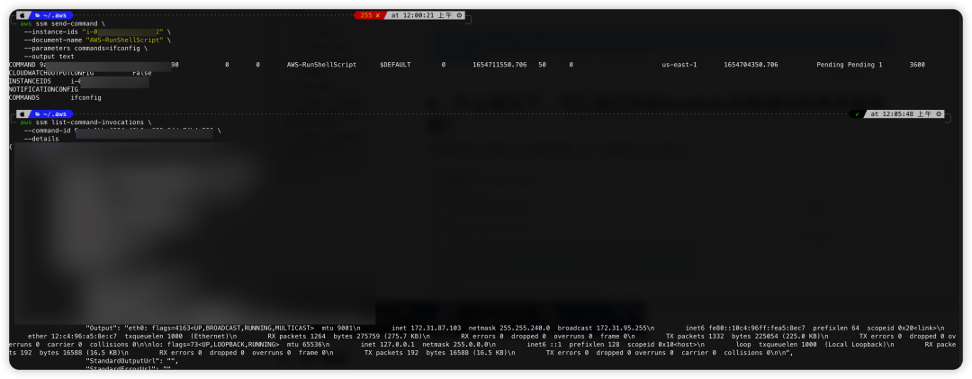Click the '1654704350.706' timestamp value

click(751, 65)
